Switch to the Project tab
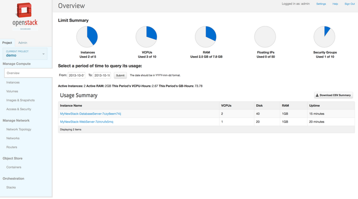Screen dimensions: 358x199 pos(7,42)
